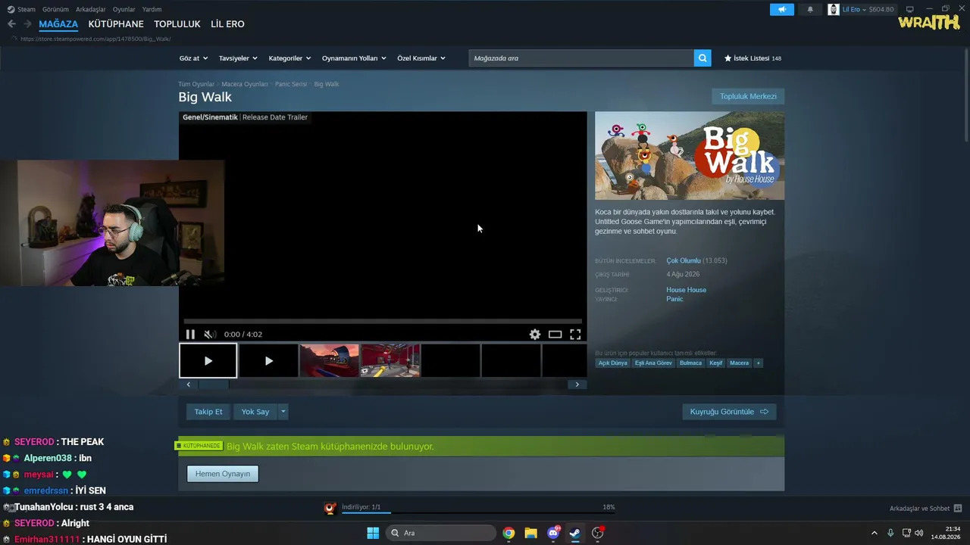Unmute the trailer's muted speaker icon
The height and width of the screenshot is (545, 970).
click(x=210, y=335)
